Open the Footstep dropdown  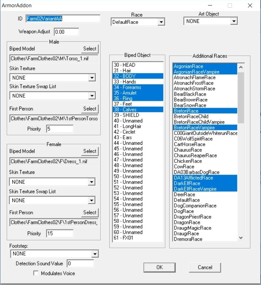54,254
